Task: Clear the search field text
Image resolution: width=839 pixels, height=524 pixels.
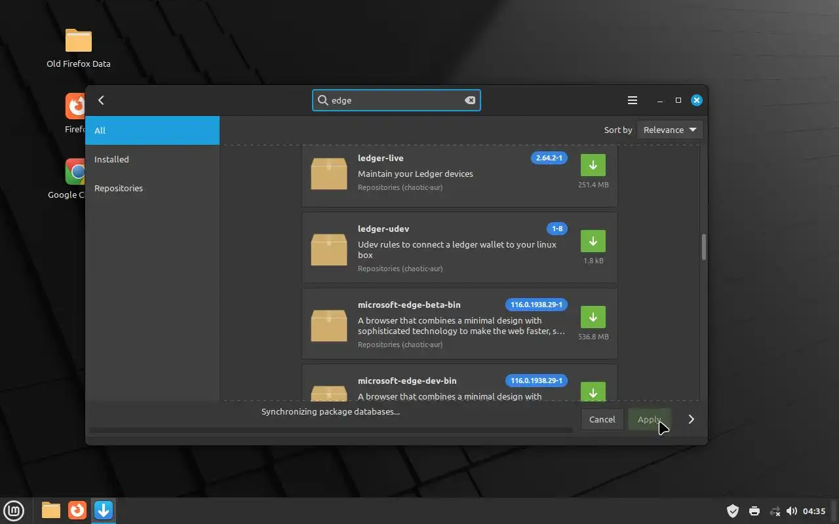Action: tap(470, 100)
